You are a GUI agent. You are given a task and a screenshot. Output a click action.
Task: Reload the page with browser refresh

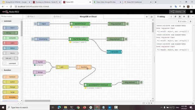coord(11,7)
